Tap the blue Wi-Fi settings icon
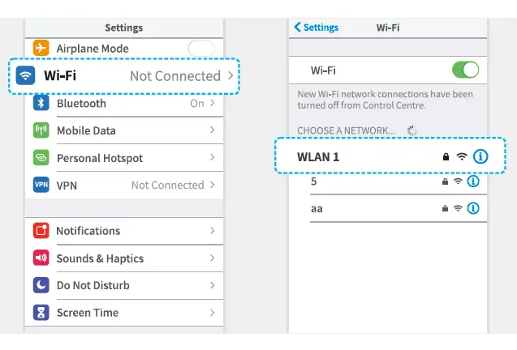Image resolution: width=517 pixels, height=350 pixels. 26,75
